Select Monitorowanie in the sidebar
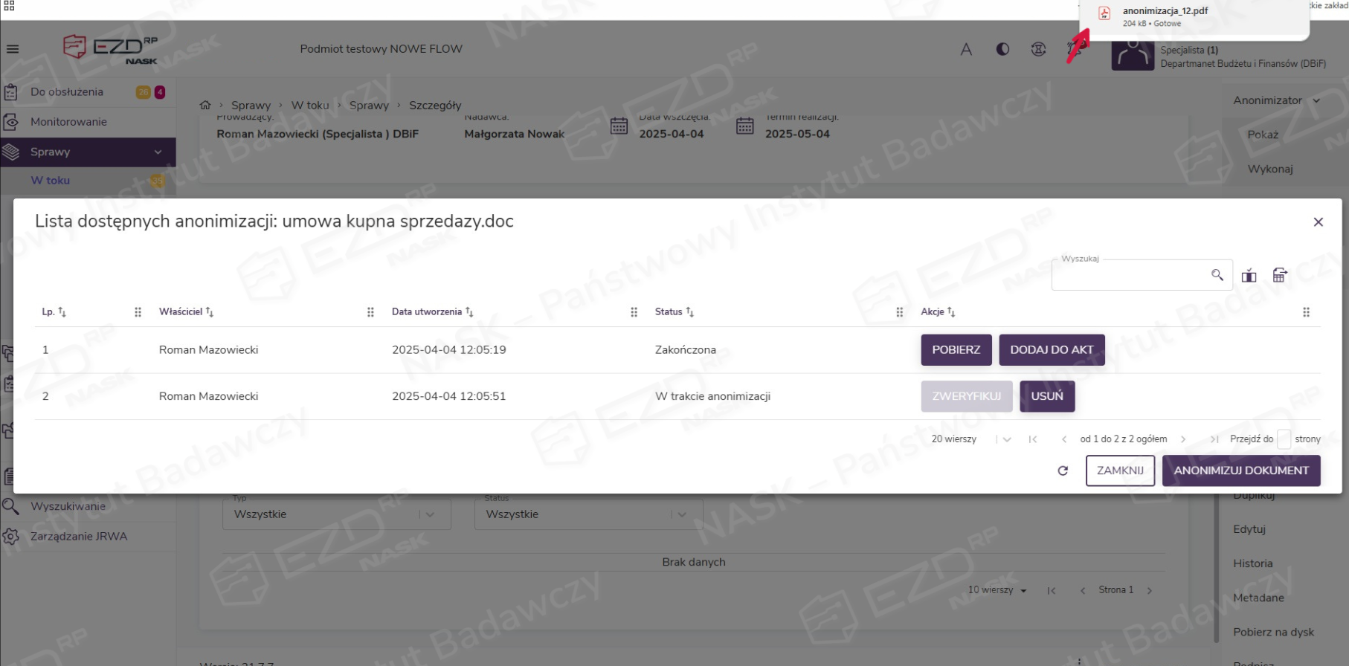Screen dimensions: 1349x666 click(68, 122)
